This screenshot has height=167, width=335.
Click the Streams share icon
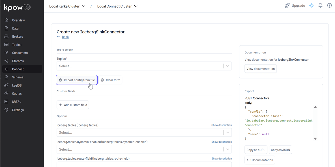pos(7,61)
